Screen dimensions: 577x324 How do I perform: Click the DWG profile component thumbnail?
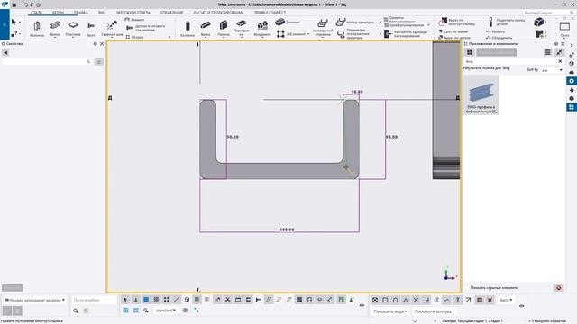(481, 95)
